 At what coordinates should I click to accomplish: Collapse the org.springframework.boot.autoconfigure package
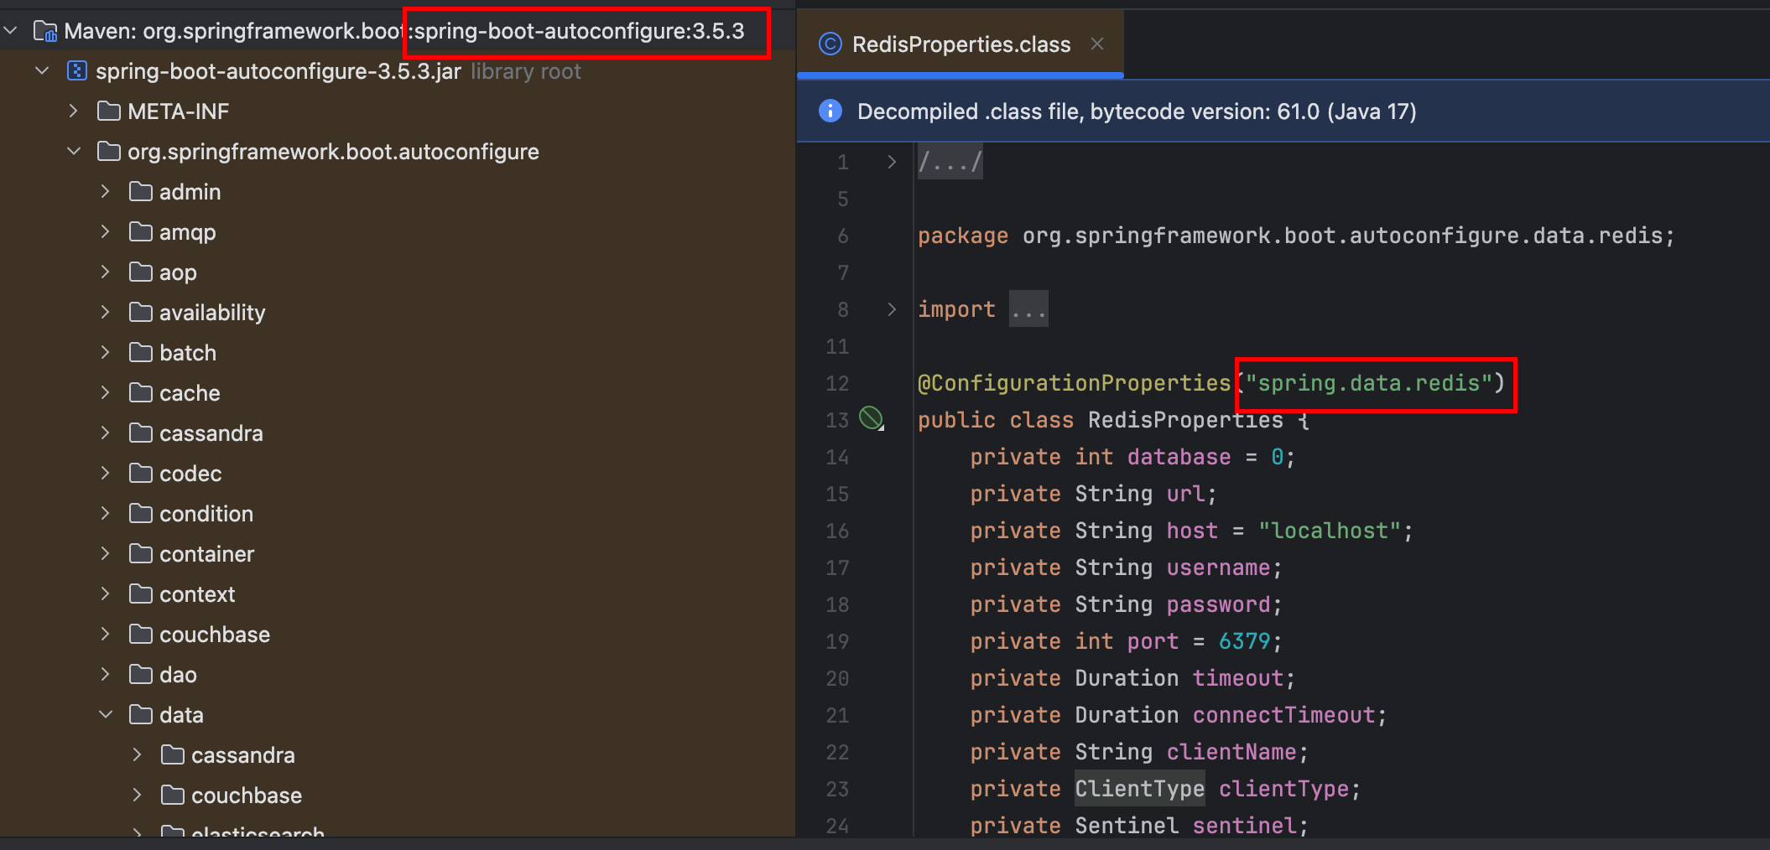point(74,152)
